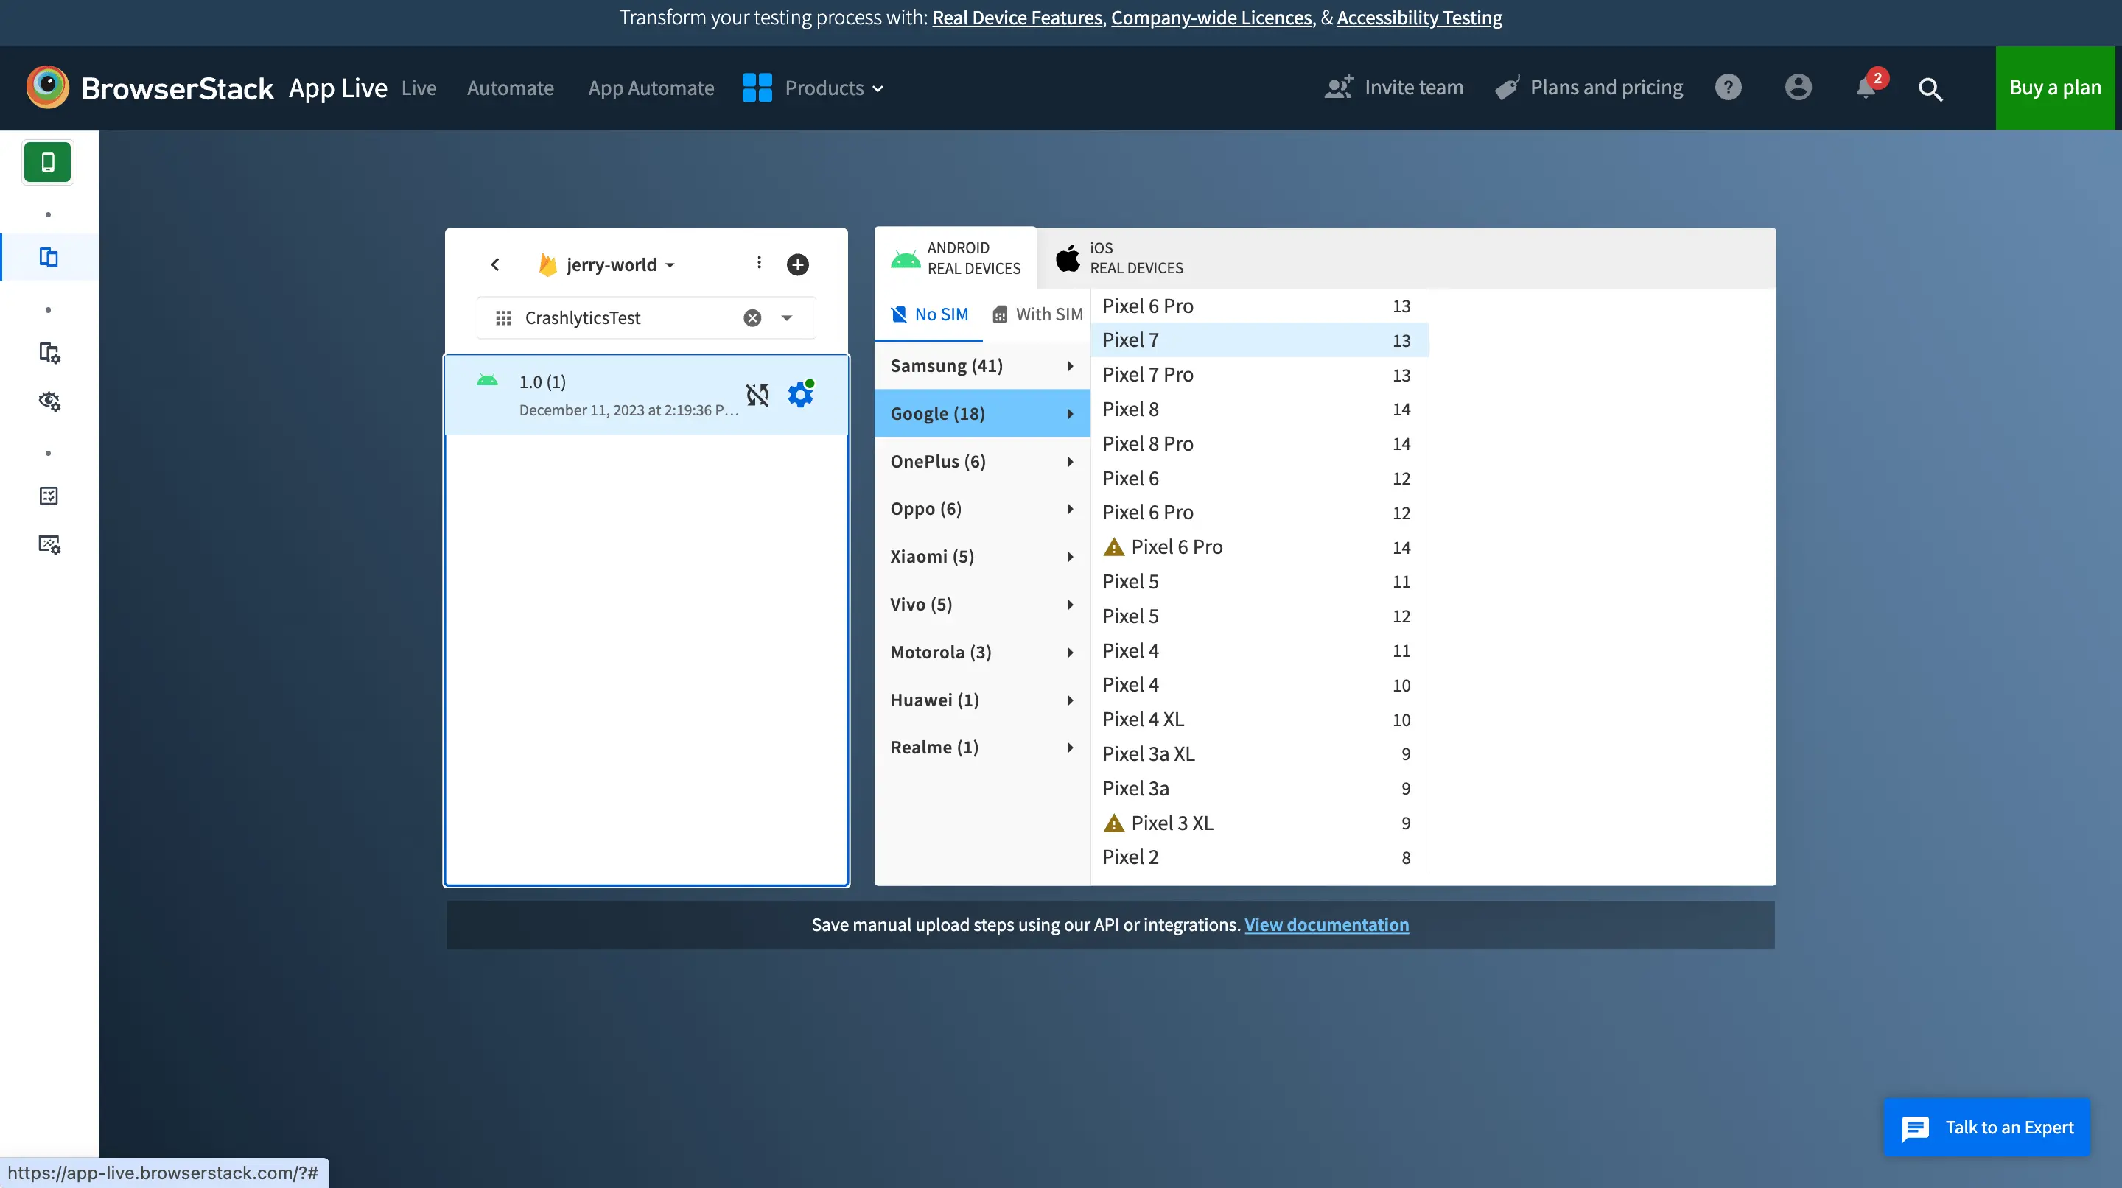
Task: Switch to the iOS Real Devices tab
Action: point(1120,258)
